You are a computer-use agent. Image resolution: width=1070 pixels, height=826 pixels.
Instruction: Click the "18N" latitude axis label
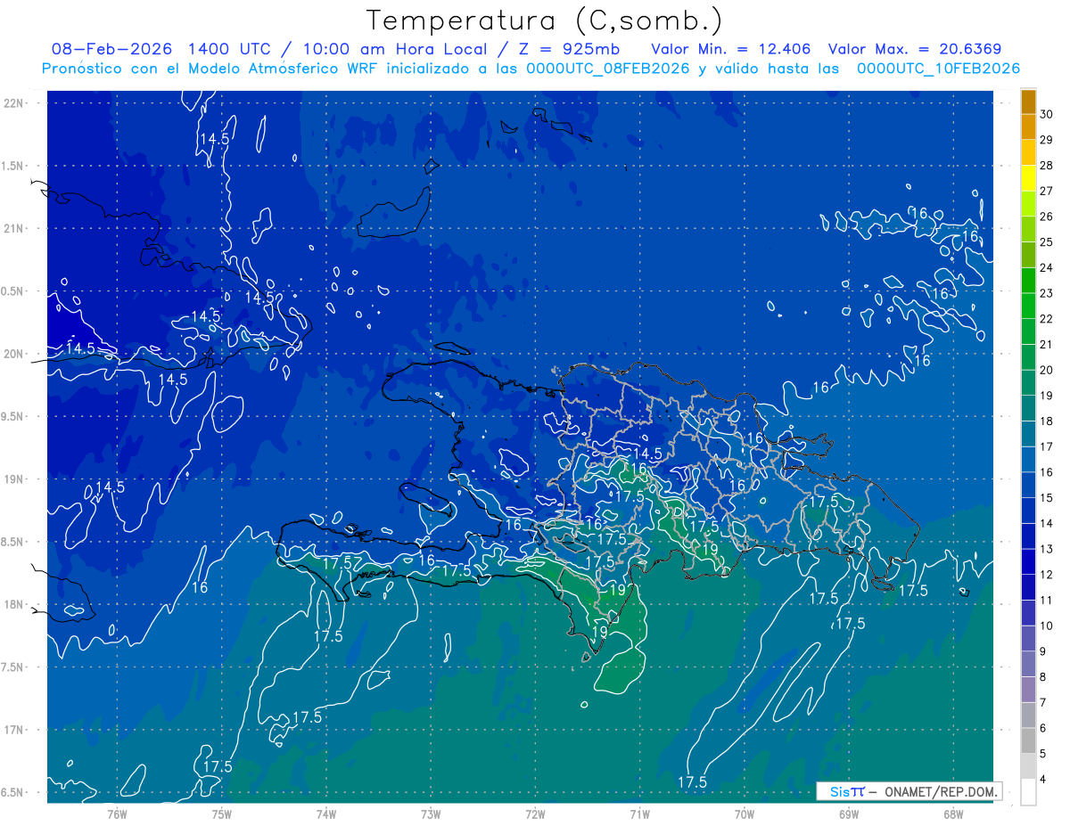[x=13, y=605]
